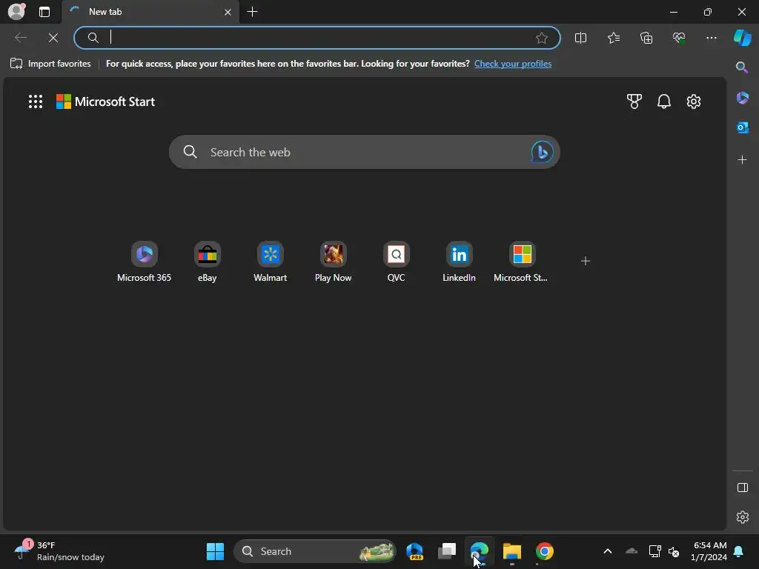Screen dimensions: 759x569
Task: Open the notification center bell
Action: (739, 551)
